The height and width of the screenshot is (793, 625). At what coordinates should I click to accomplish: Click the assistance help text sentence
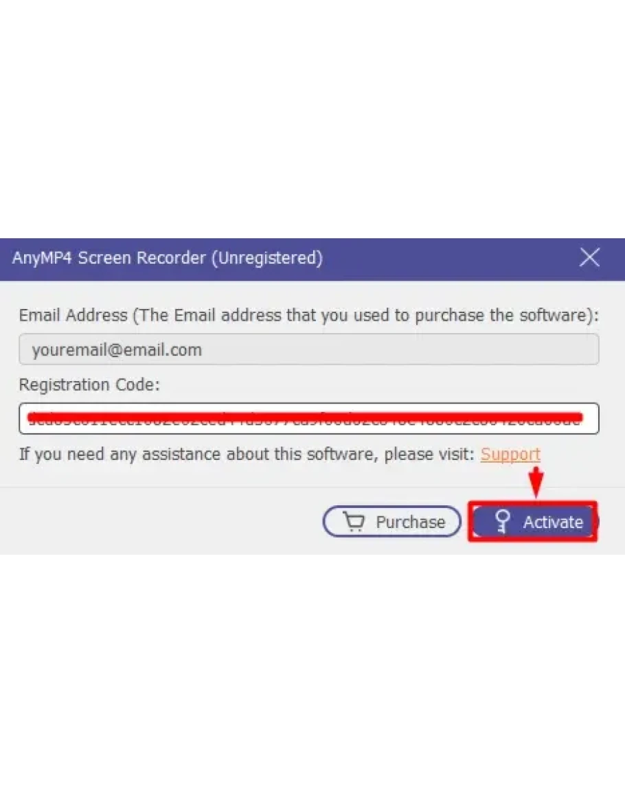pyautogui.click(x=246, y=455)
